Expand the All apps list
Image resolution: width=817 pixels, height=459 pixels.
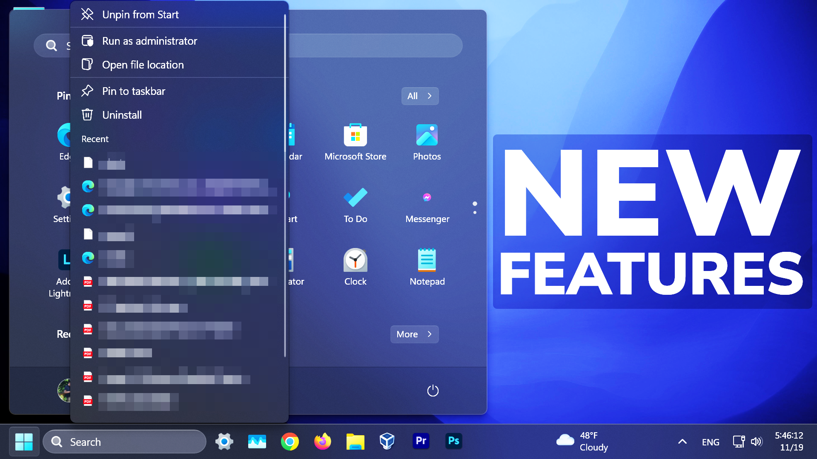(419, 96)
